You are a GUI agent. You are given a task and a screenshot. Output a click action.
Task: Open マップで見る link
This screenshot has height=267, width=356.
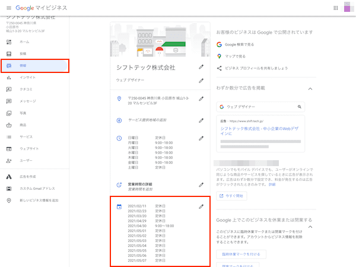(x=235, y=56)
